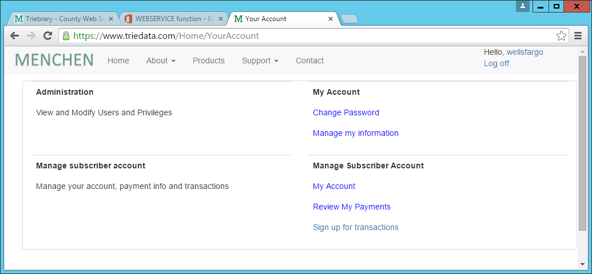Click the vertical scrollbar thumb
The height and width of the screenshot is (274, 592).
pyautogui.click(x=582, y=143)
